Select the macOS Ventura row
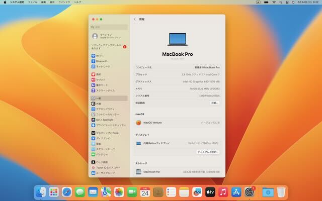322x201 pixels. pyautogui.click(x=178, y=123)
